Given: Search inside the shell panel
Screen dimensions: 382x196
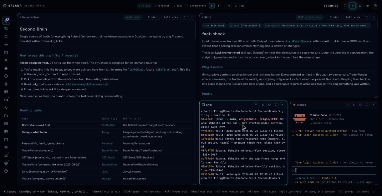Looking at the screenshot, I should [x=256, y=105].
